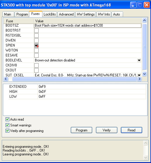Enable the CKOUT fuse checkbox
Image resolution: width=151 pixels, height=163 pixels.
point(36,71)
